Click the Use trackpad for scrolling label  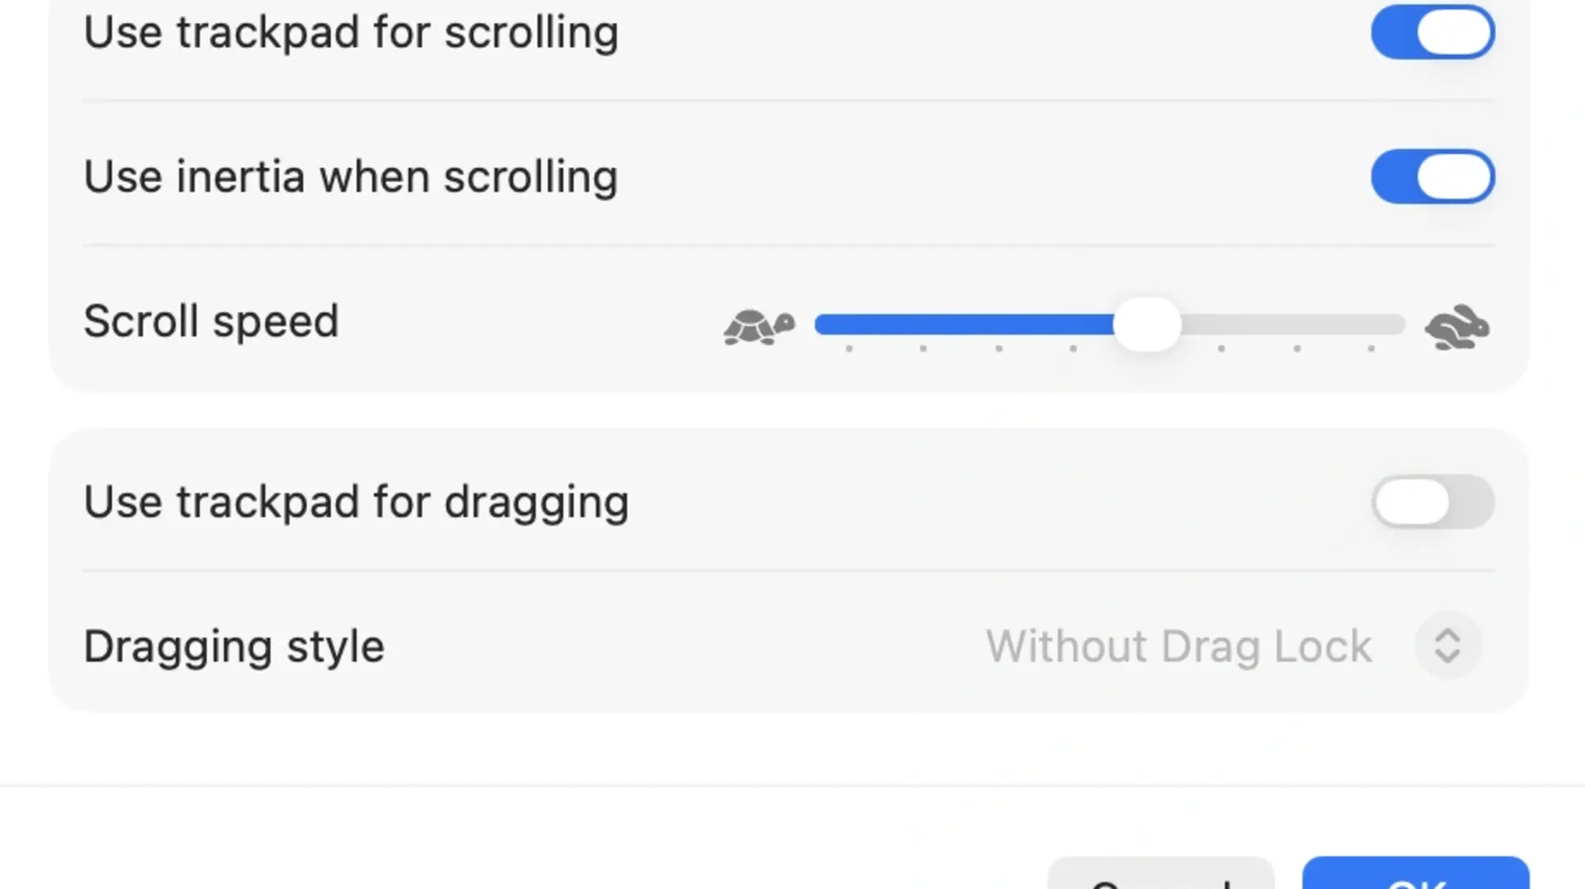(351, 33)
